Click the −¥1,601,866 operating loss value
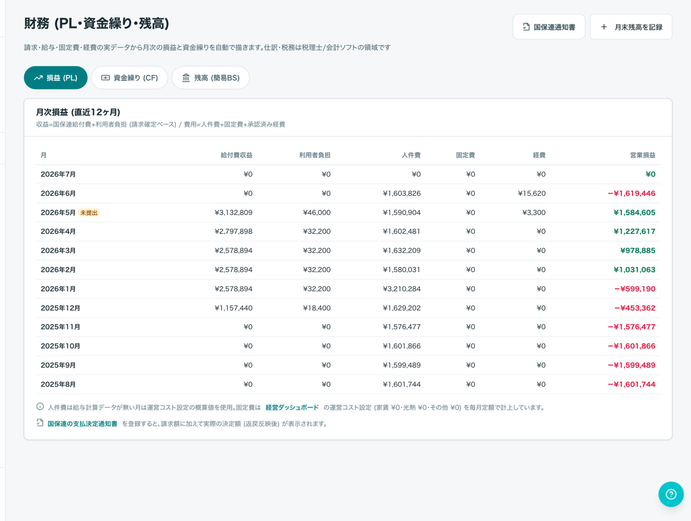Image resolution: width=691 pixels, height=521 pixels. pos(631,346)
